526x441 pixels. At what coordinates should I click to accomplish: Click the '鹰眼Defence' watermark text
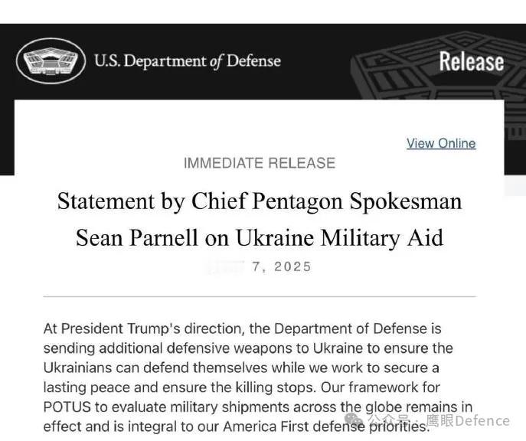click(468, 420)
